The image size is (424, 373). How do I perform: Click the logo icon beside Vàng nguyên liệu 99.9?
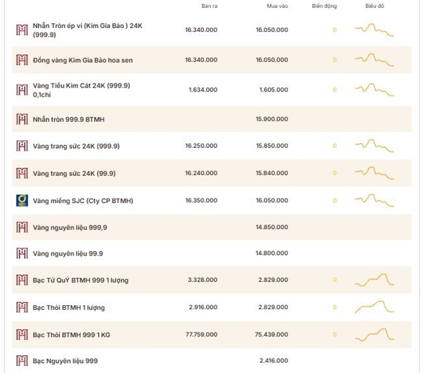tap(22, 254)
